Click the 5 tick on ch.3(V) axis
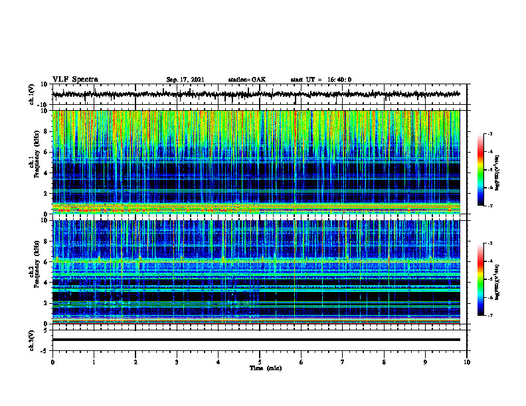 [x=46, y=330]
